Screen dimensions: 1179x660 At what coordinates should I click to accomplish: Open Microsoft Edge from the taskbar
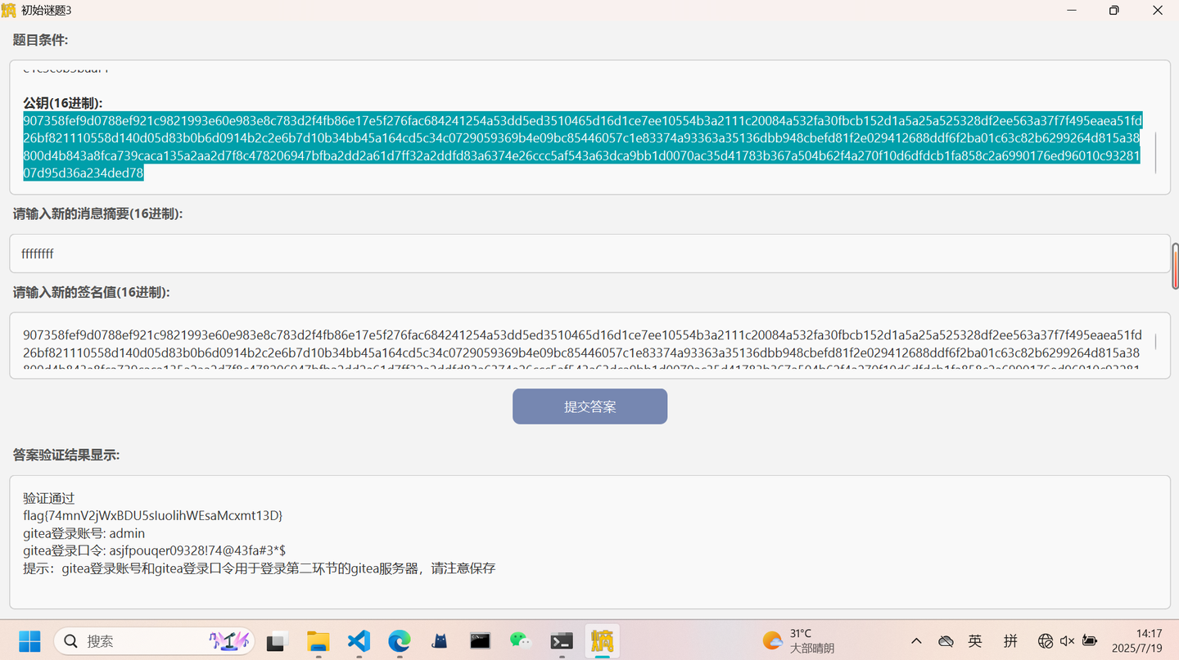(399, 641)
